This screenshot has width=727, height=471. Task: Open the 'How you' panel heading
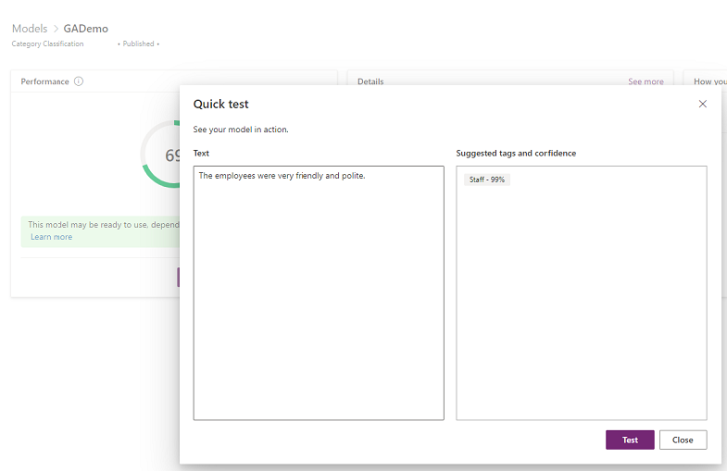tap(709, 81)
